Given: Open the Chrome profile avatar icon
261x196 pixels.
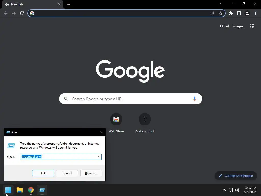Looking at the screenshot, I should point(247,13).
